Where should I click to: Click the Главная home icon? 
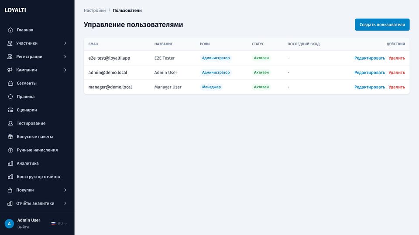10,30
